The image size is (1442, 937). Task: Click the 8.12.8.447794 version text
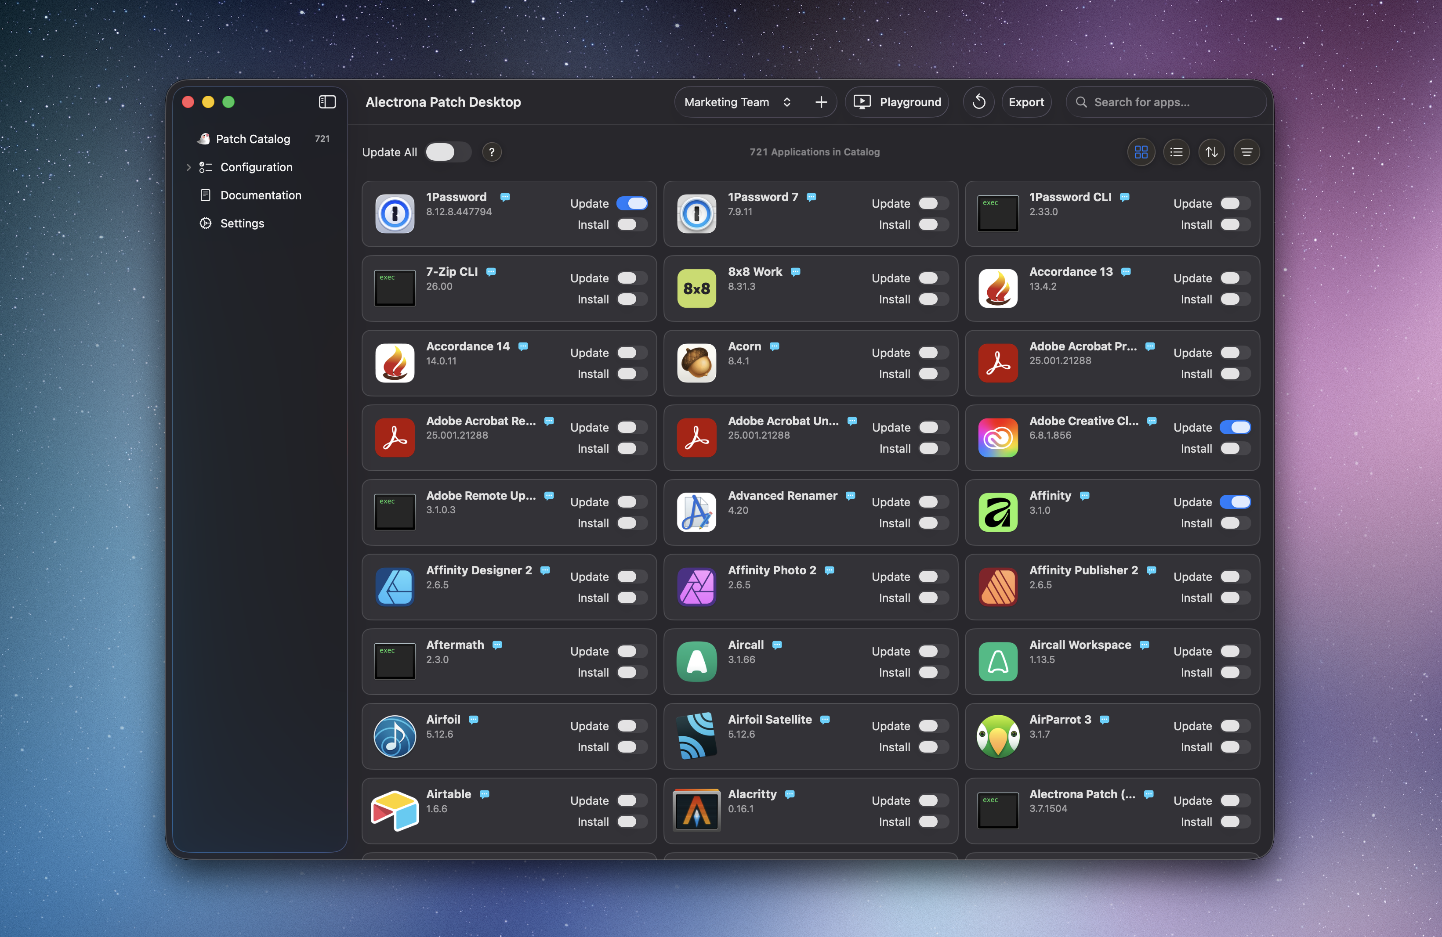pos(459,212)
